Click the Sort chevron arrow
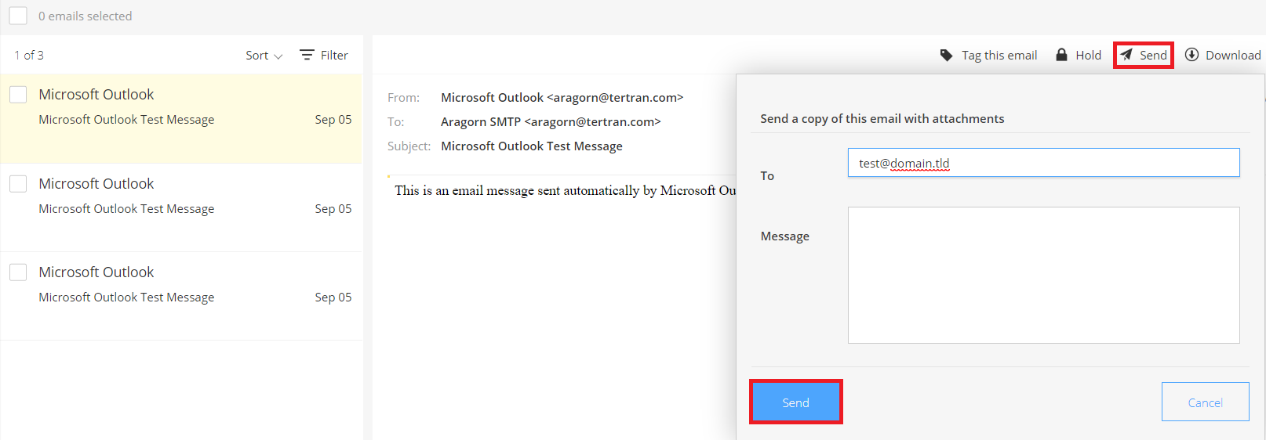Image resolution: width=1266 pixels, height=440 pixels. [278, 56]
